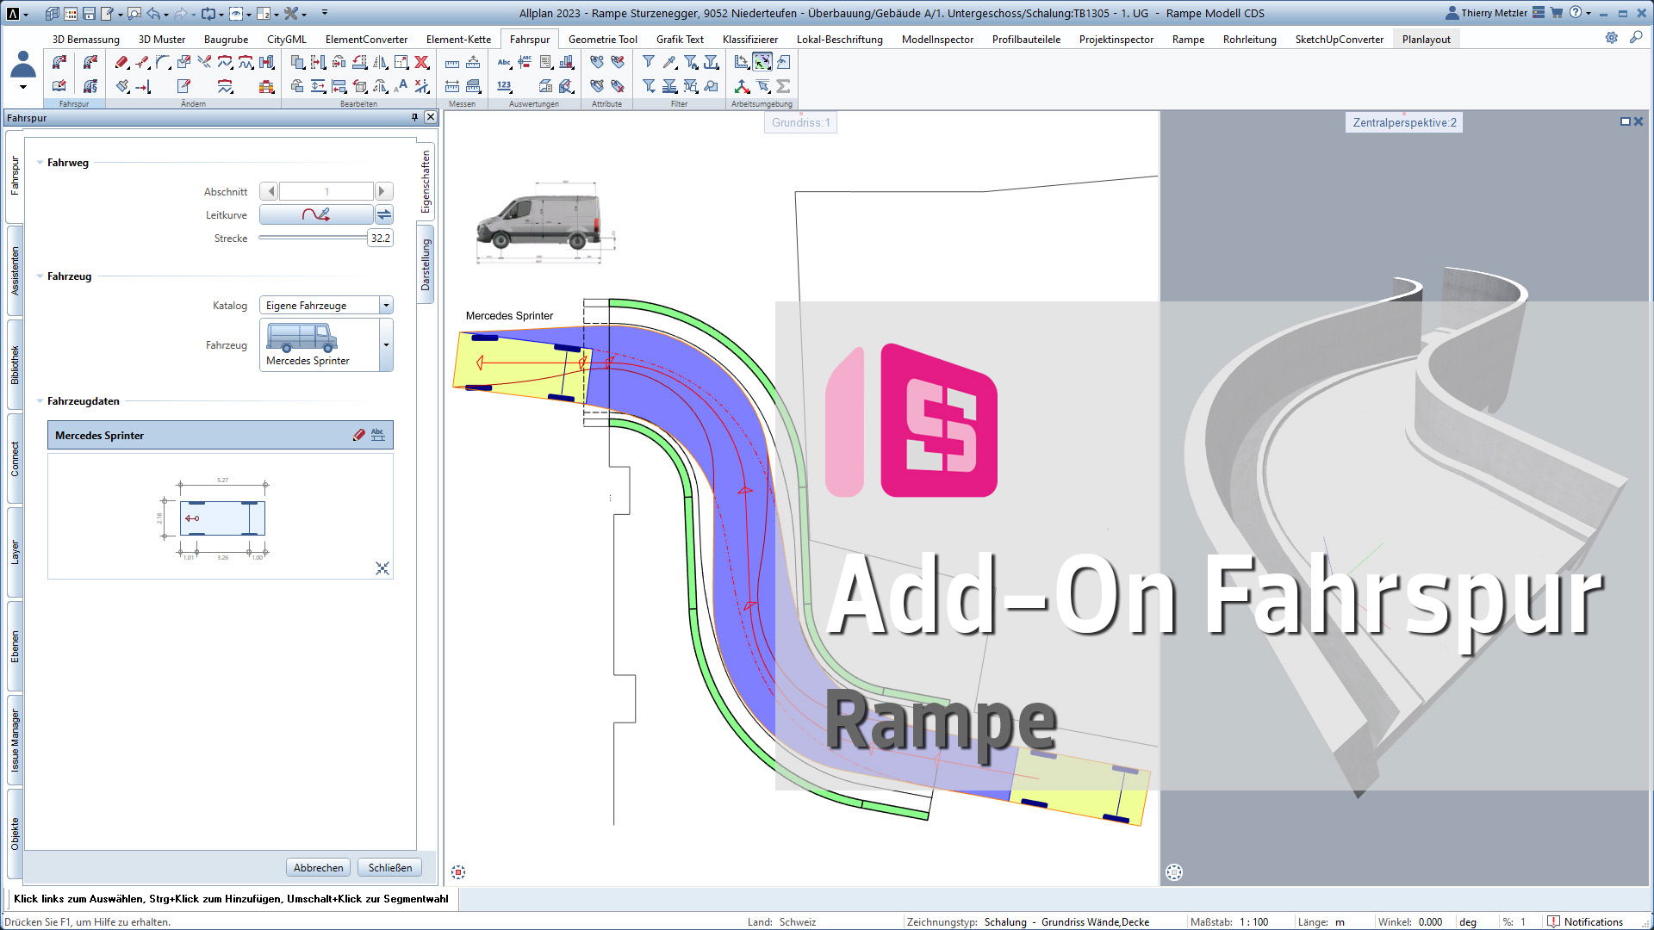Open the Darstellung side tab

tap(426, 263)
